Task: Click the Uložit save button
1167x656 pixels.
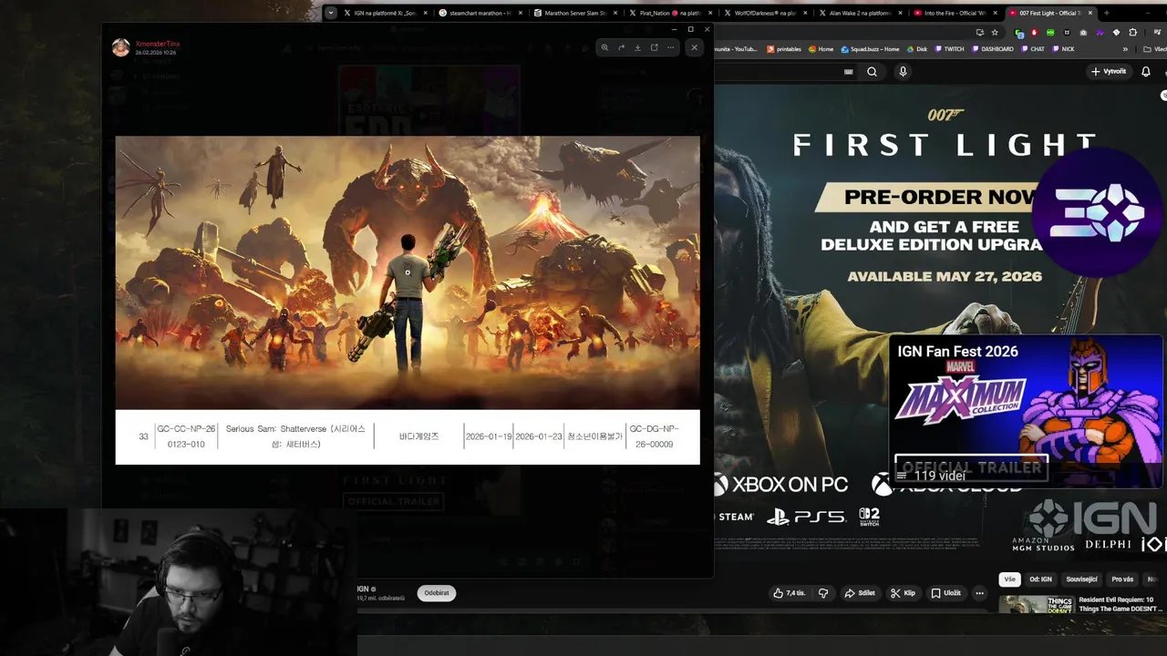Action: tap(946, 593)
